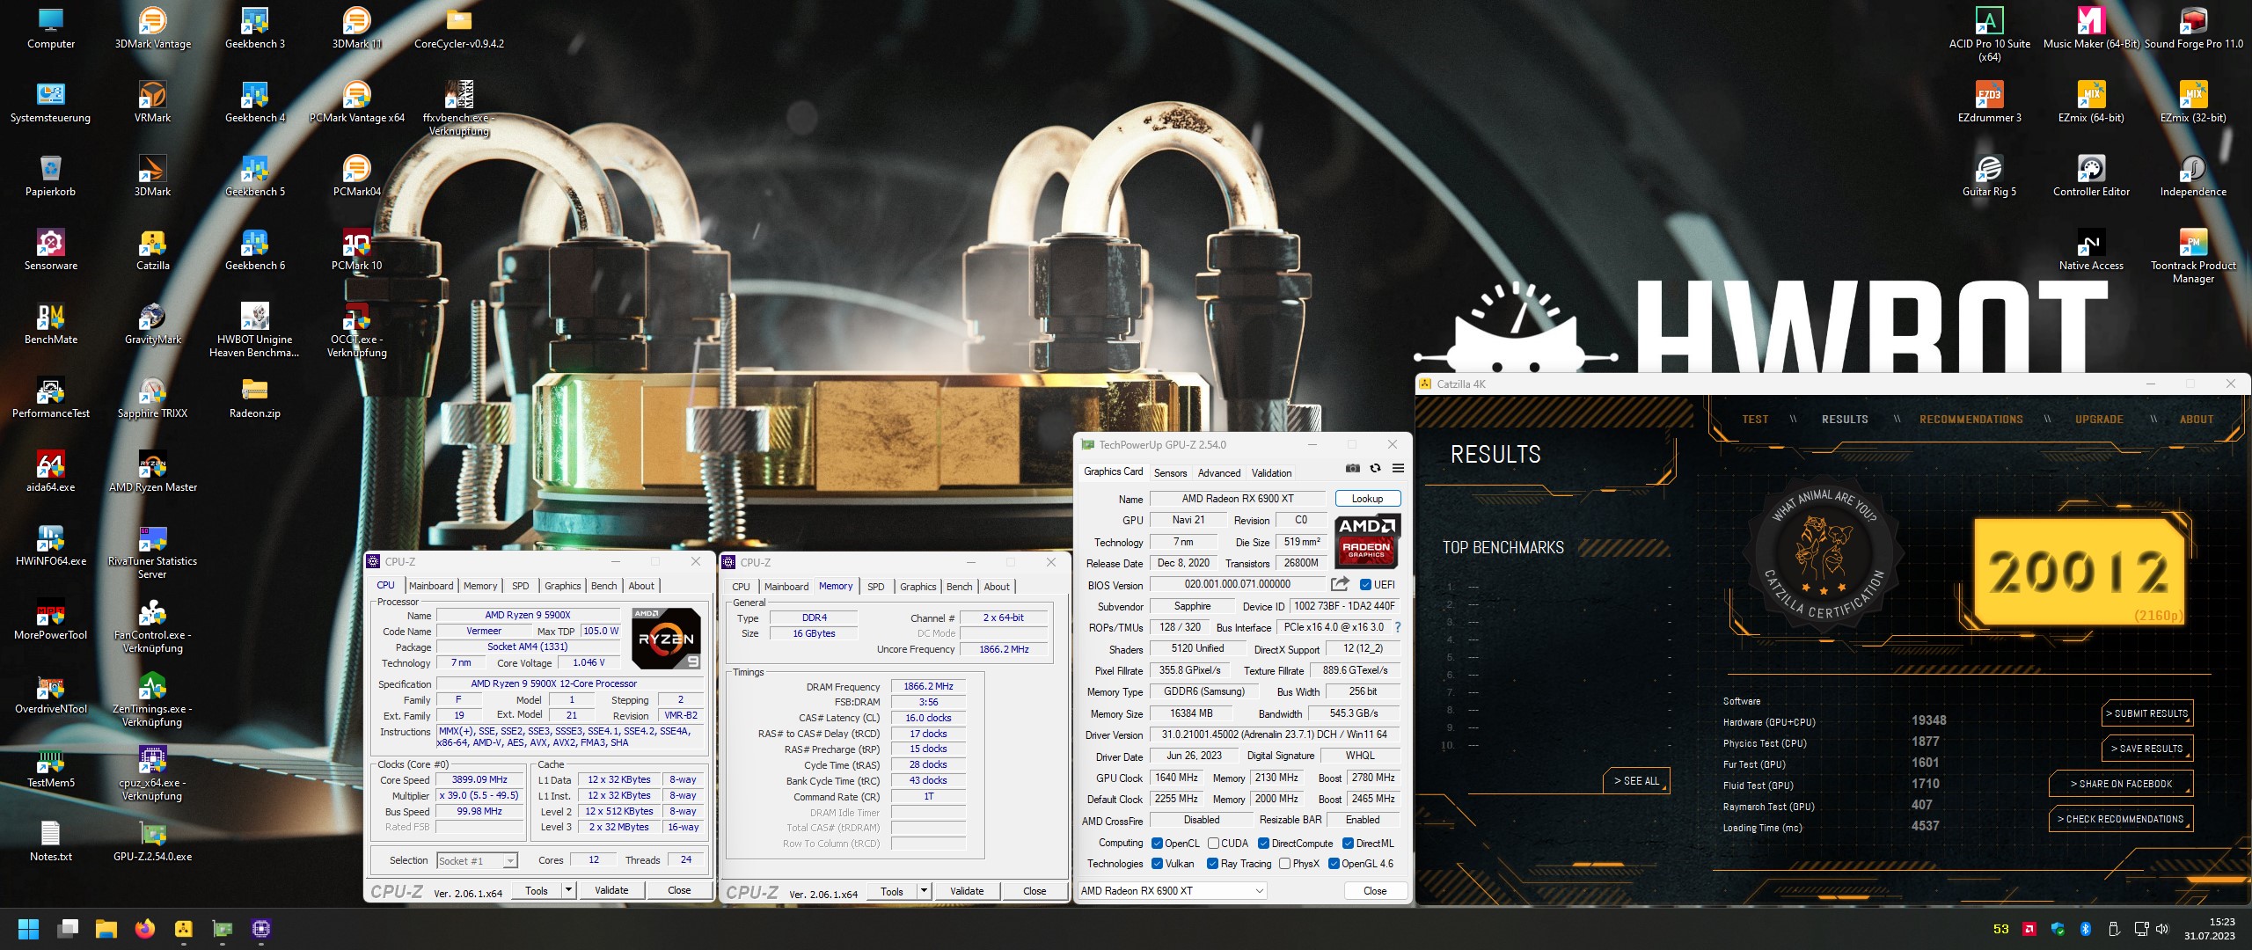
Task: Open the EZdrummer 3 desktop icon
Action: click(x=1989, y=102)
